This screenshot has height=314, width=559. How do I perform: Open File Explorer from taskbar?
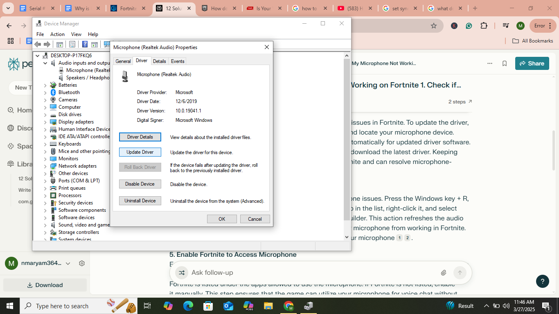coord(268,306)
